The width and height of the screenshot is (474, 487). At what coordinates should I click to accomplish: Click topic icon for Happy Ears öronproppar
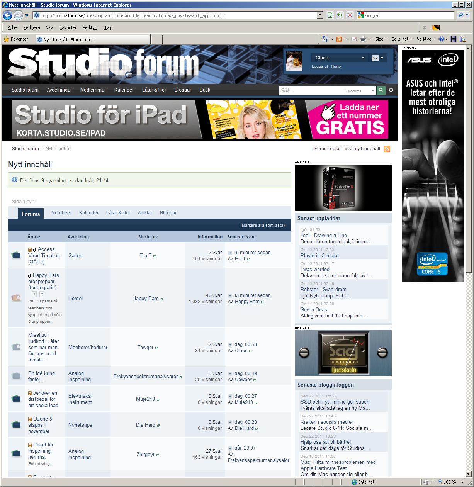[16, 298]
